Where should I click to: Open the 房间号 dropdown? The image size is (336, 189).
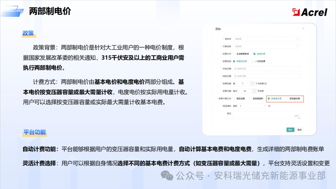coord(266,39)
